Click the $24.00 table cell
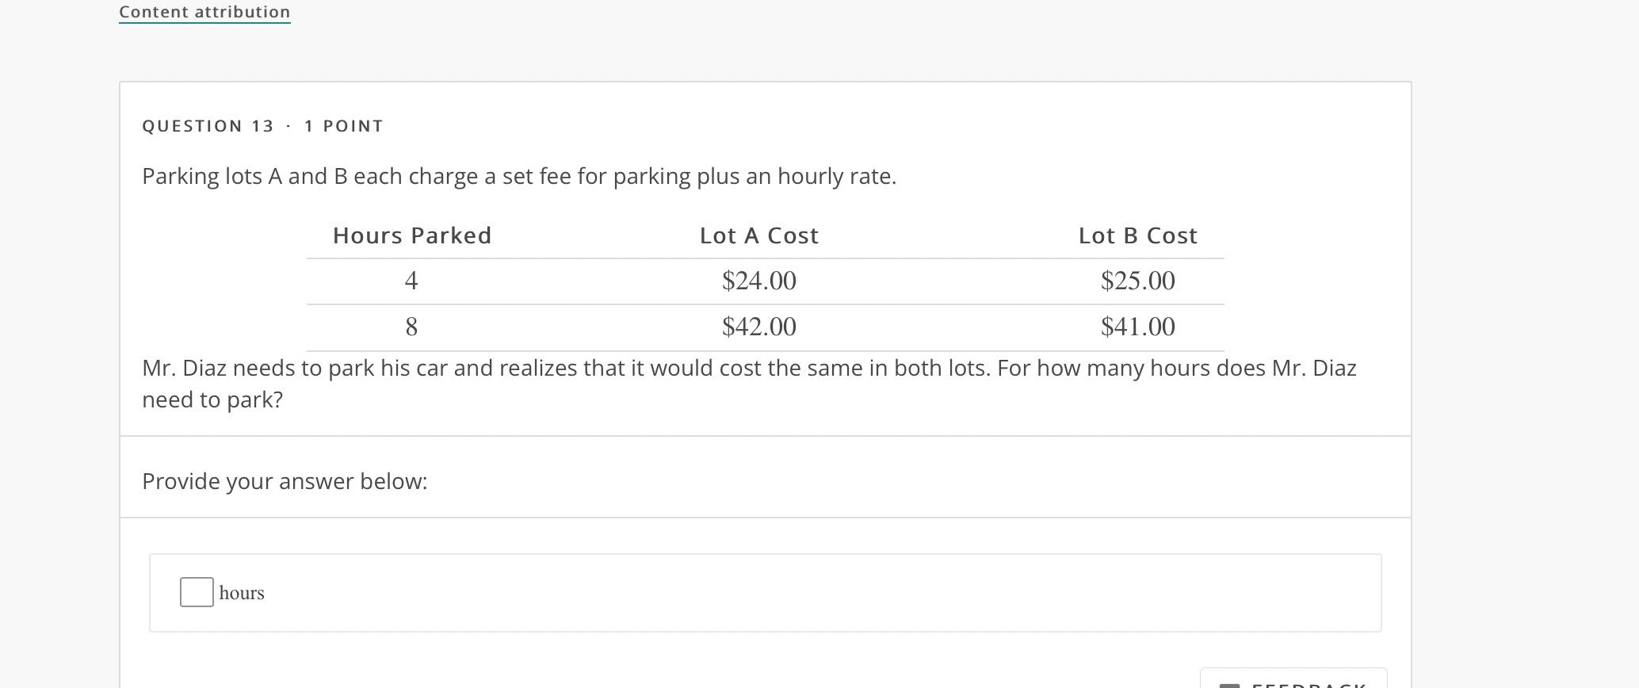1639x688 pixels. pyautogui.click(x=759, y=281)
